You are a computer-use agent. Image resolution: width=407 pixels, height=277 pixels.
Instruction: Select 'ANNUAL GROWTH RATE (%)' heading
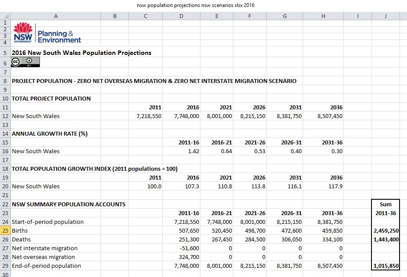click(50, 133)
